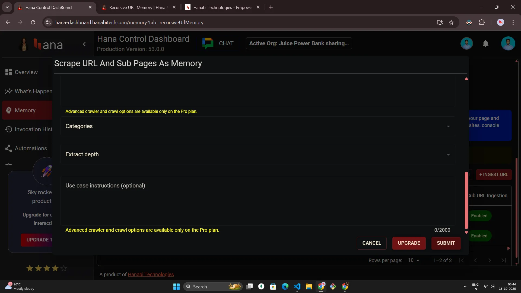Click the top-right user profile avatar
The image size is (521, 293).
pyautogui.click(x=508, y=43)
